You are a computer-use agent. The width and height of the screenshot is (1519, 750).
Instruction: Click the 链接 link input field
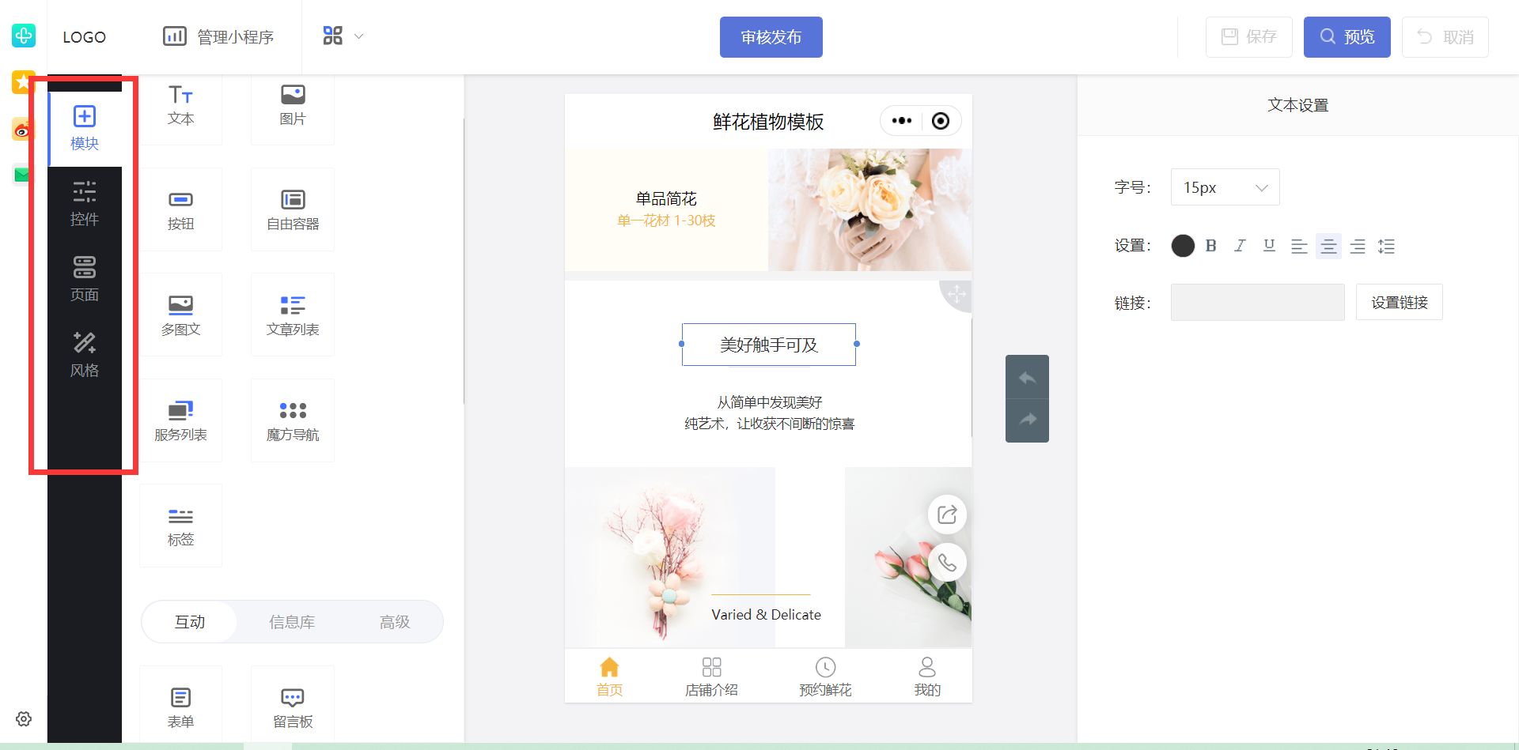pos(1256,302)
